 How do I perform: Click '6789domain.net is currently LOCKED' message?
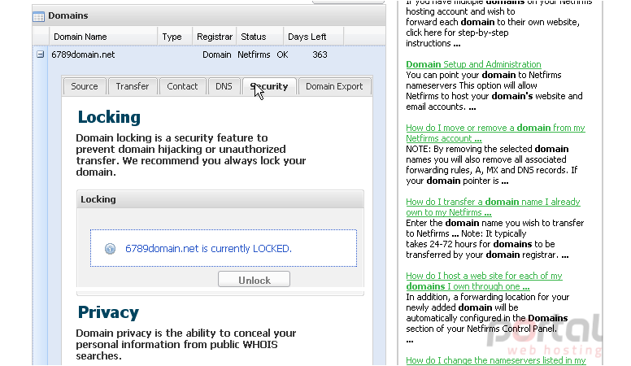(x=208, y=249)
